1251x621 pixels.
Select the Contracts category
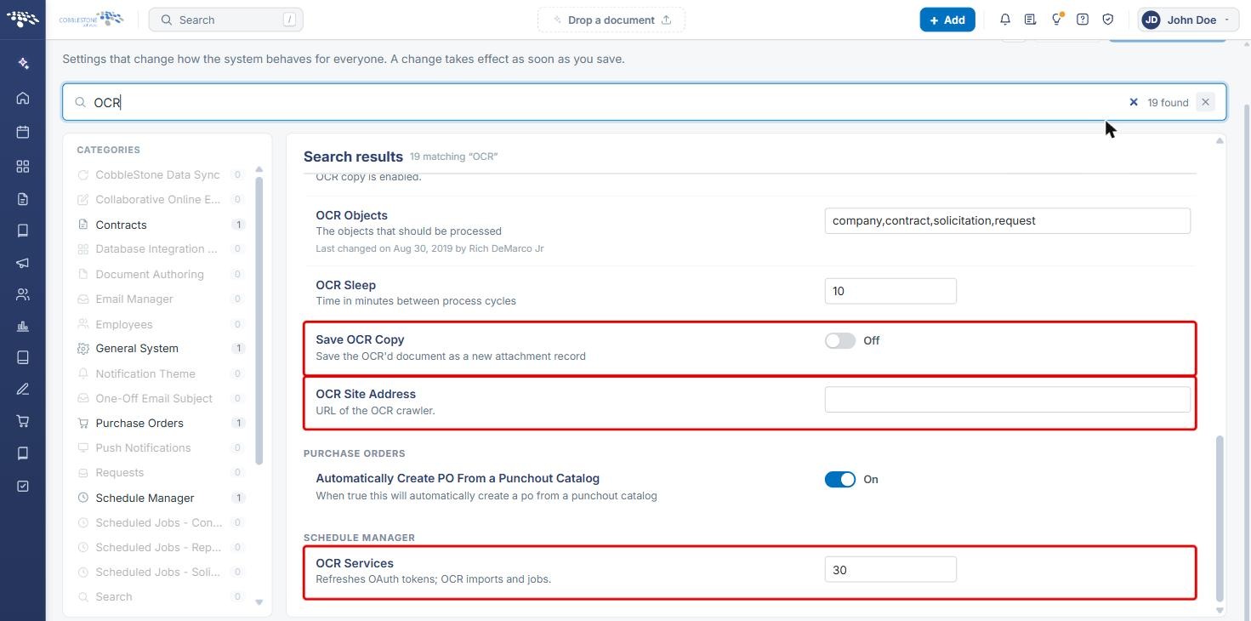pyautogui.click(x=162, y=225)
